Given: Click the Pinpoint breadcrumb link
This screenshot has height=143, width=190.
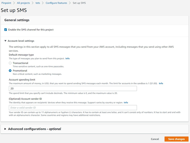Looking at the screenshot, I should [x=6, y=3].
